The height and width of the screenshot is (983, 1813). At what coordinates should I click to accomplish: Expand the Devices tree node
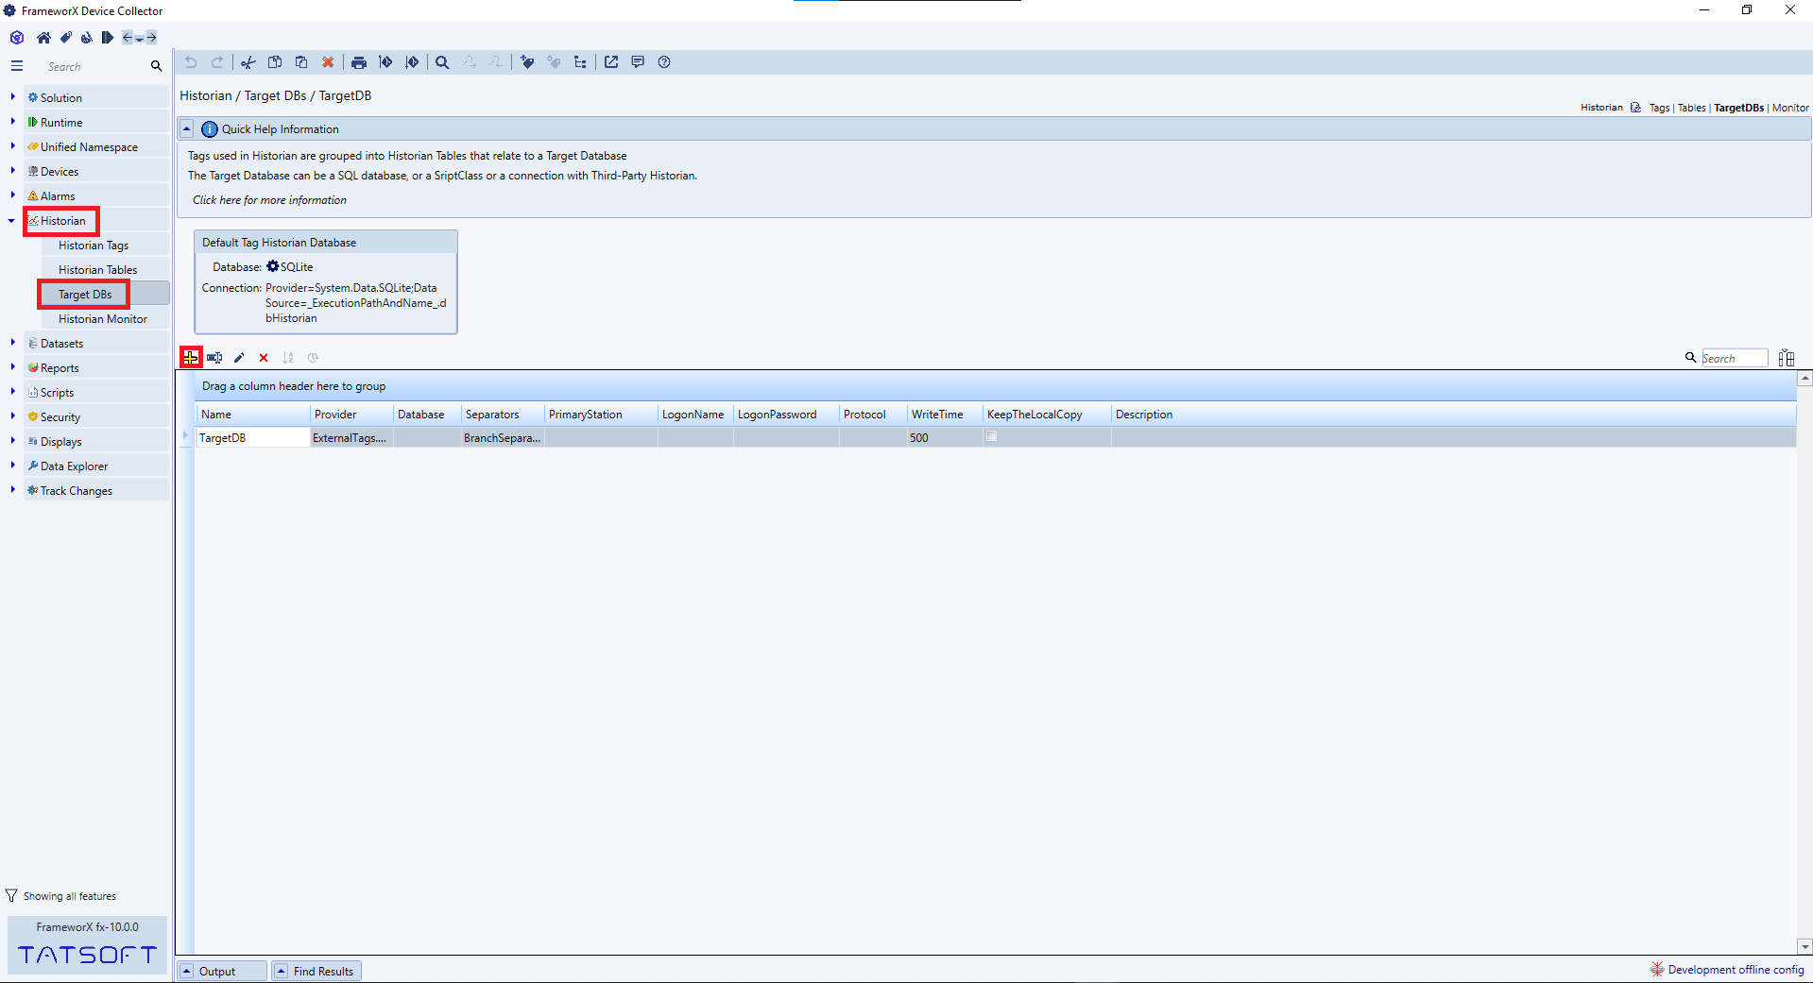tap(12, 171)
